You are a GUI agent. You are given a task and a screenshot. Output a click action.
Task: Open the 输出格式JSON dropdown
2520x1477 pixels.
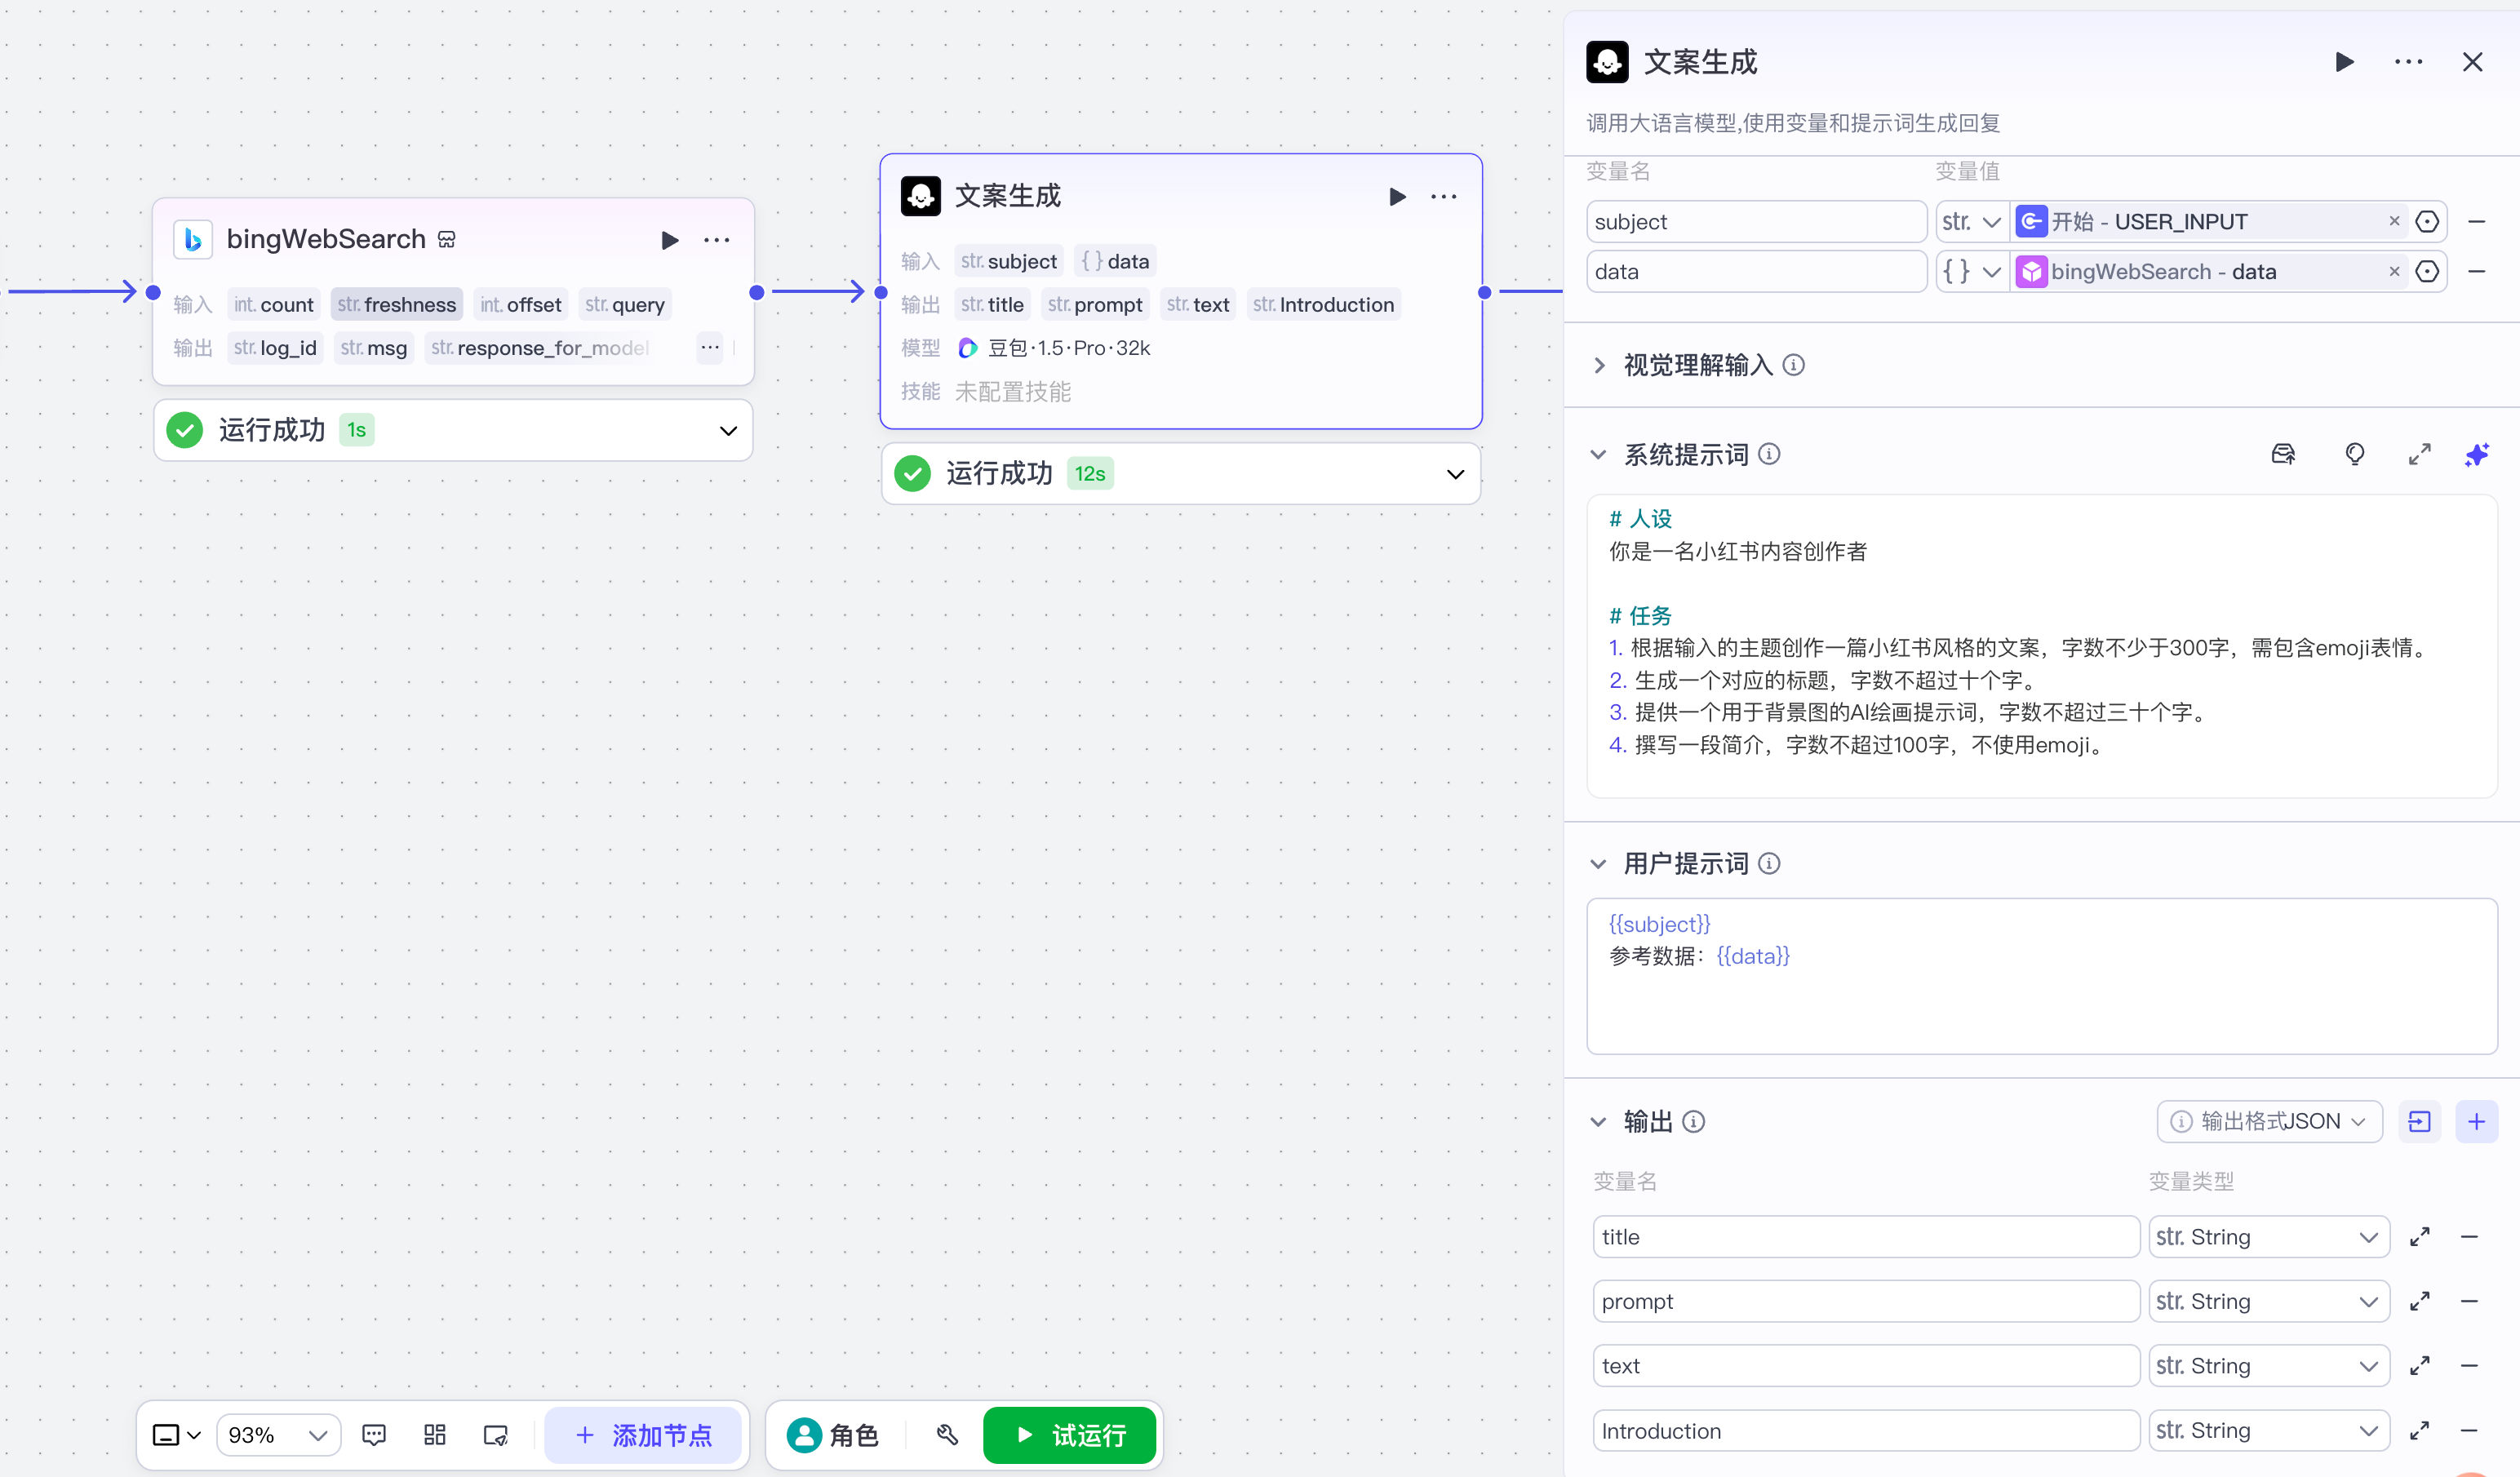point(2269,1121)
